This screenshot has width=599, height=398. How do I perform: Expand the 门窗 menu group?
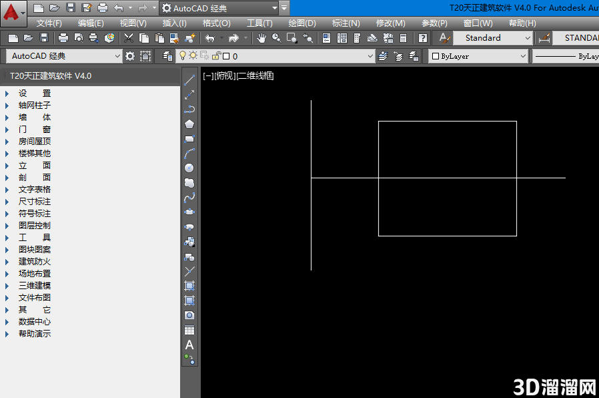click(x=7, y=130)
